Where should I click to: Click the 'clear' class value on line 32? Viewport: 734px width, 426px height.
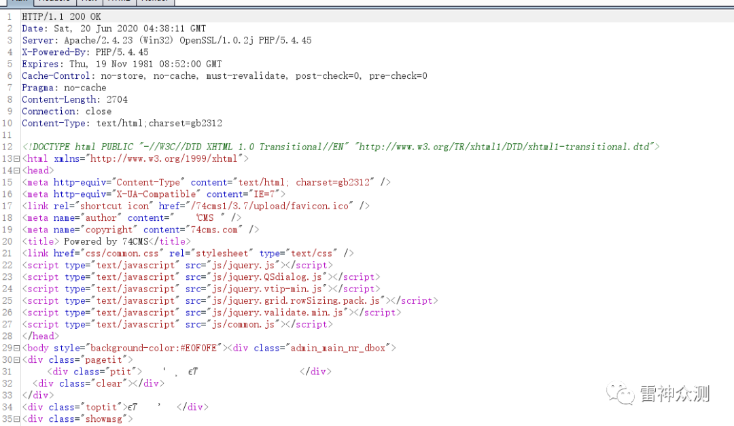point(109,383)
